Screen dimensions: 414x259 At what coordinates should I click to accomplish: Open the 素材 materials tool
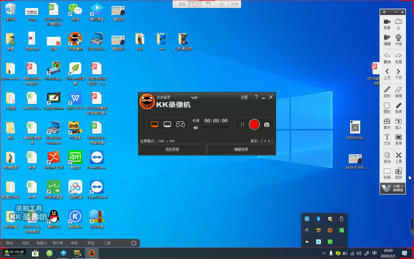point(387,124)
